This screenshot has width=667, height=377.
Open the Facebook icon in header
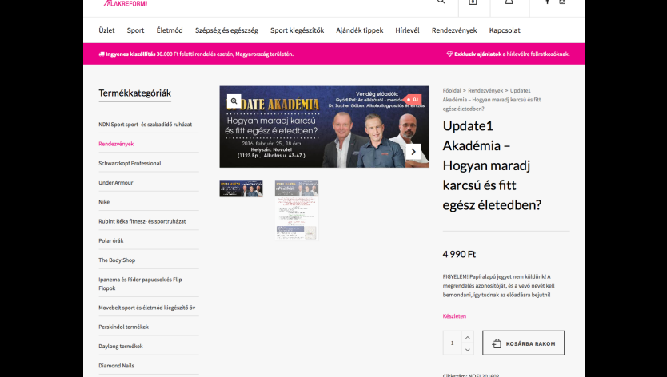[548, 2]
